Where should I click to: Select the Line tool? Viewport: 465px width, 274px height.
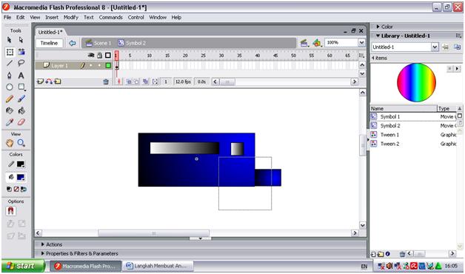click(10, 63)
